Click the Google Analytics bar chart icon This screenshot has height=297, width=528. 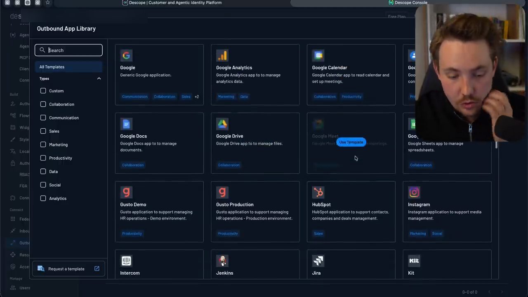222,55
